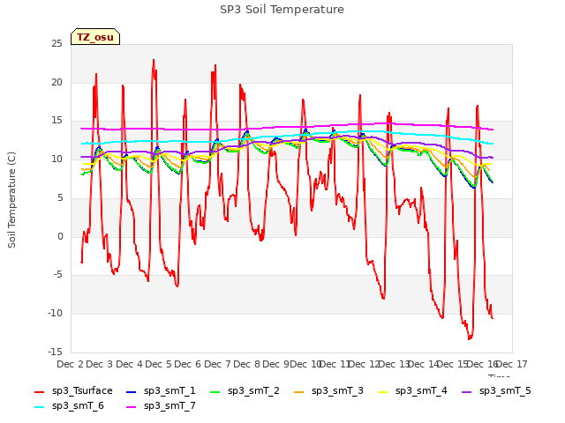The image size is (565, 423).
Task: Click the SP3 Soil Temperature chart title
Action: point(282,10)
